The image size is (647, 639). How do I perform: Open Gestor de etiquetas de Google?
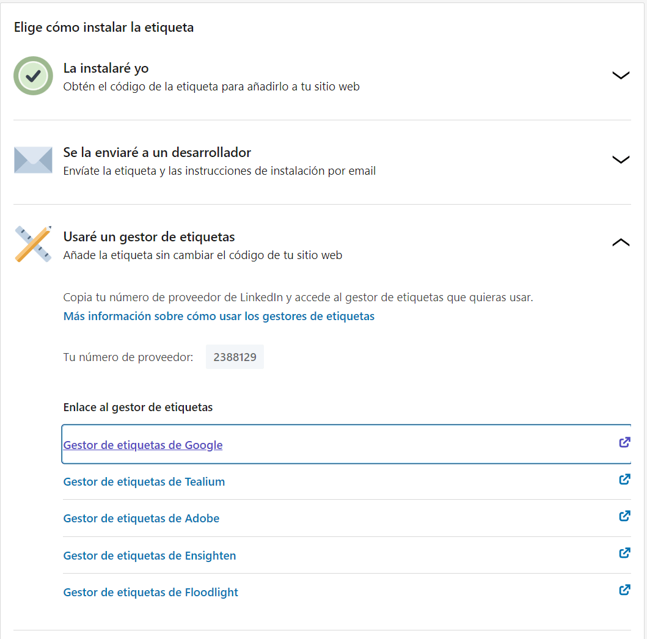[142, 445]
